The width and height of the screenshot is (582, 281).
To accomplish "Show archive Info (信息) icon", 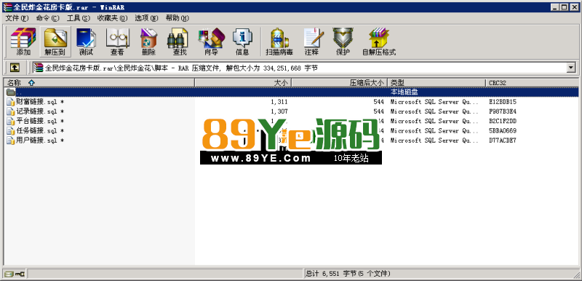I will (x=242, y=41).
